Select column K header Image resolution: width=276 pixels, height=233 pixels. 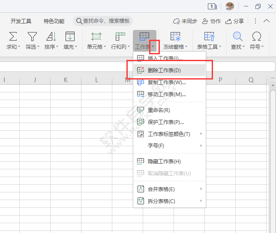[x=66, y=80]
